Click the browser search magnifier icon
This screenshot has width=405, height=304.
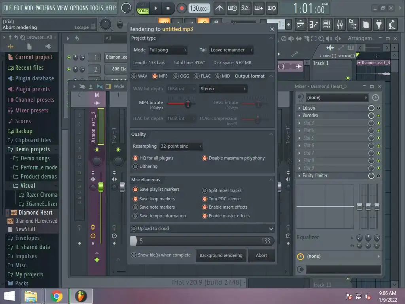pyautogui.click(x=23, y=38)
